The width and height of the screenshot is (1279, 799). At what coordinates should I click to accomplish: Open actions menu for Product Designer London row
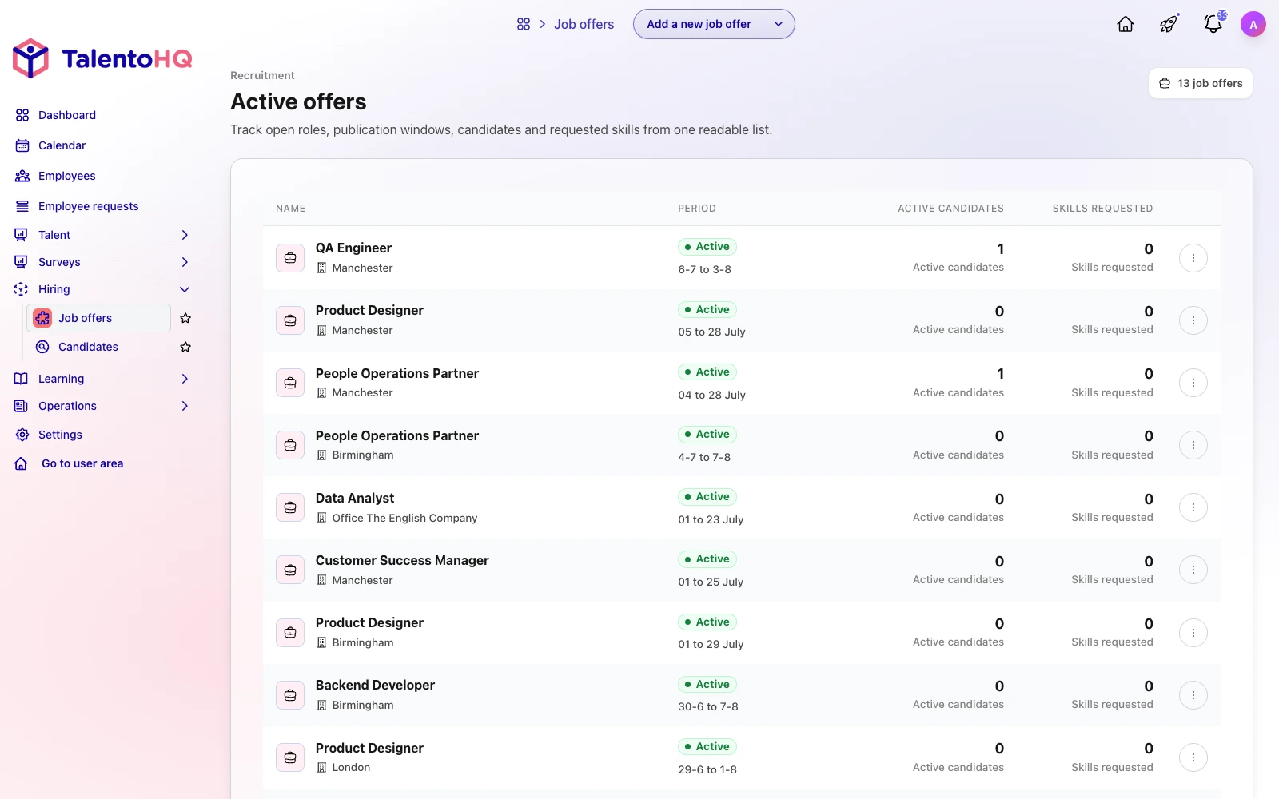tap(1193, 757)
